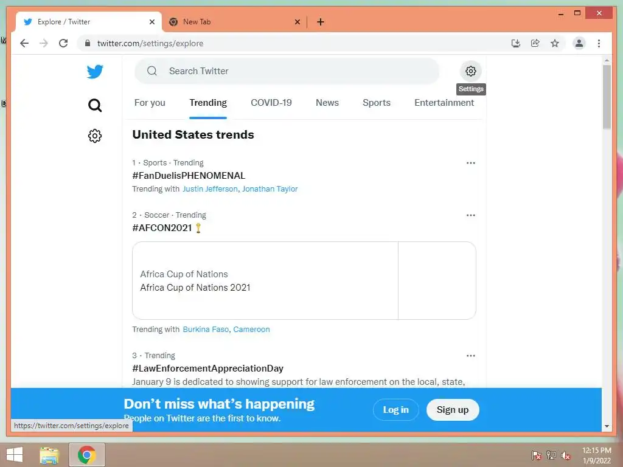Image resolution: width=623 pixels, height=467 pixels.
Task: Open the Burkina Faso link
Action: [206, 330]
